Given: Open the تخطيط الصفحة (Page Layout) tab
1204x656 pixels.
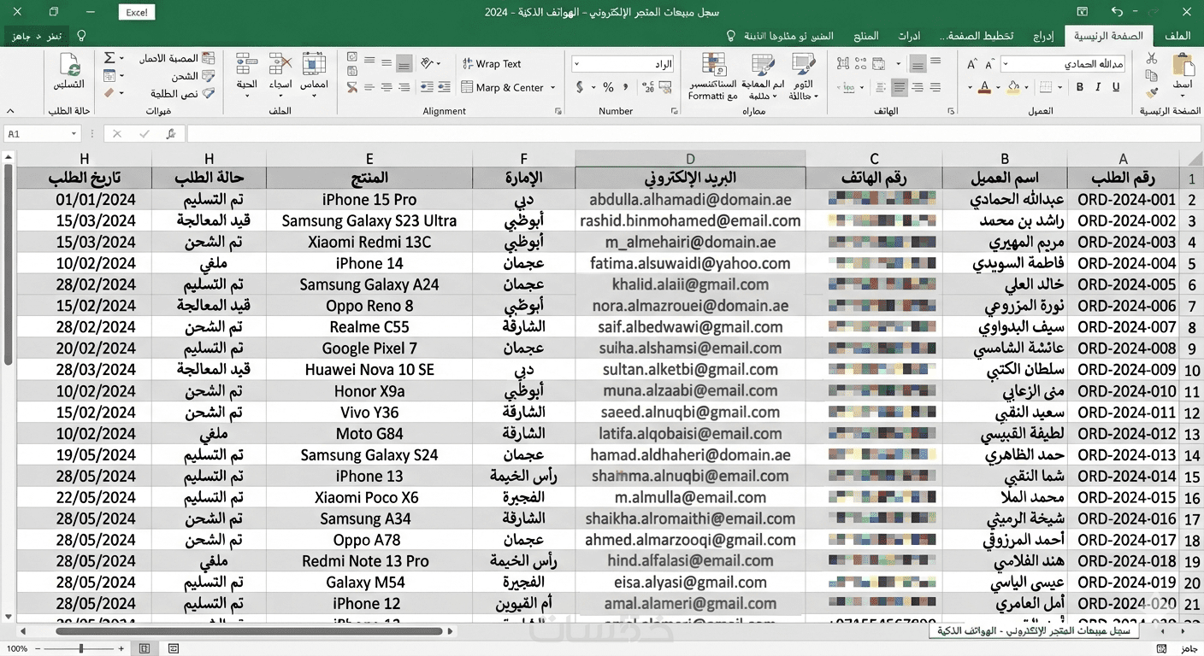Looking at the screenshot, I should coord(977,36).
